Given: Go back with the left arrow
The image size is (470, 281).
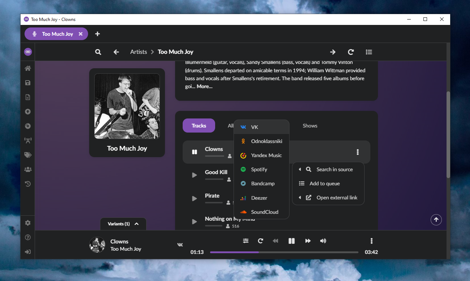Looking at the screenshot, I should (116, 52).
